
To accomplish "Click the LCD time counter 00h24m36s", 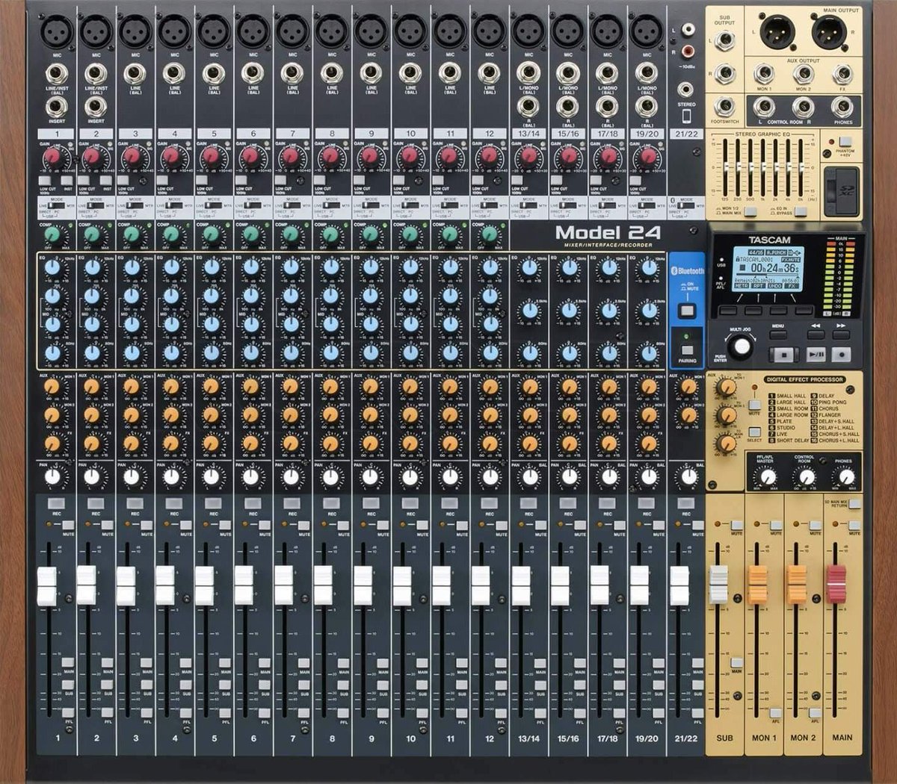I will [774, 267].
